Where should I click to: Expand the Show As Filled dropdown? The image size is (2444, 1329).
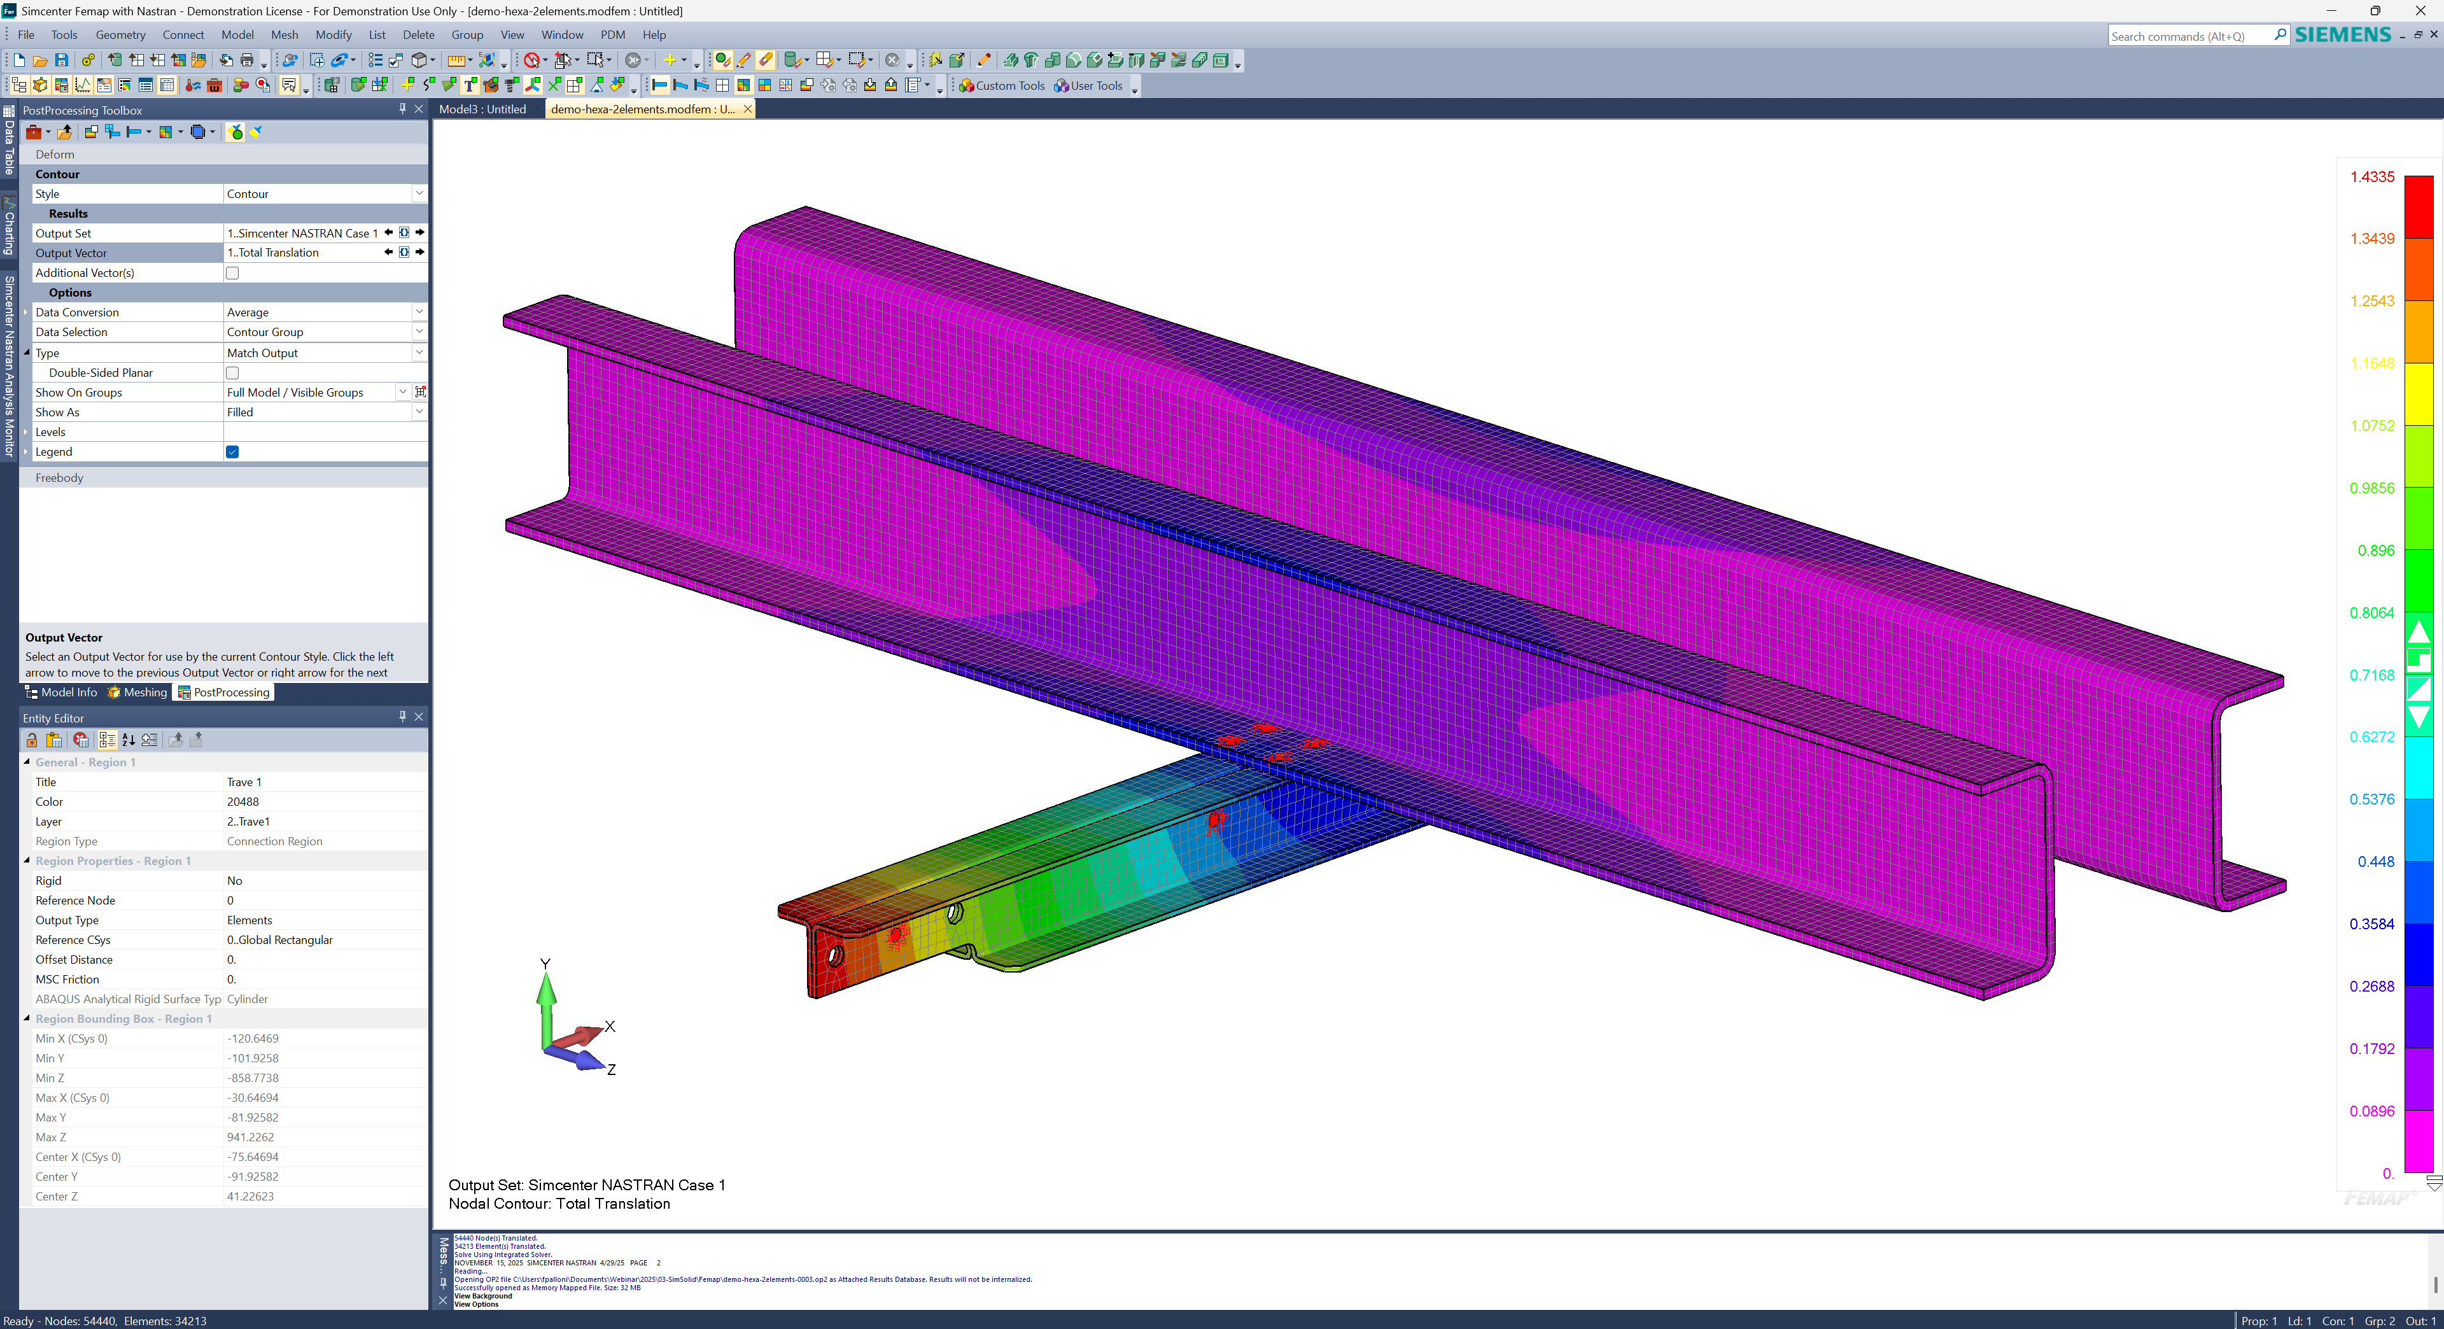(418, 412)
